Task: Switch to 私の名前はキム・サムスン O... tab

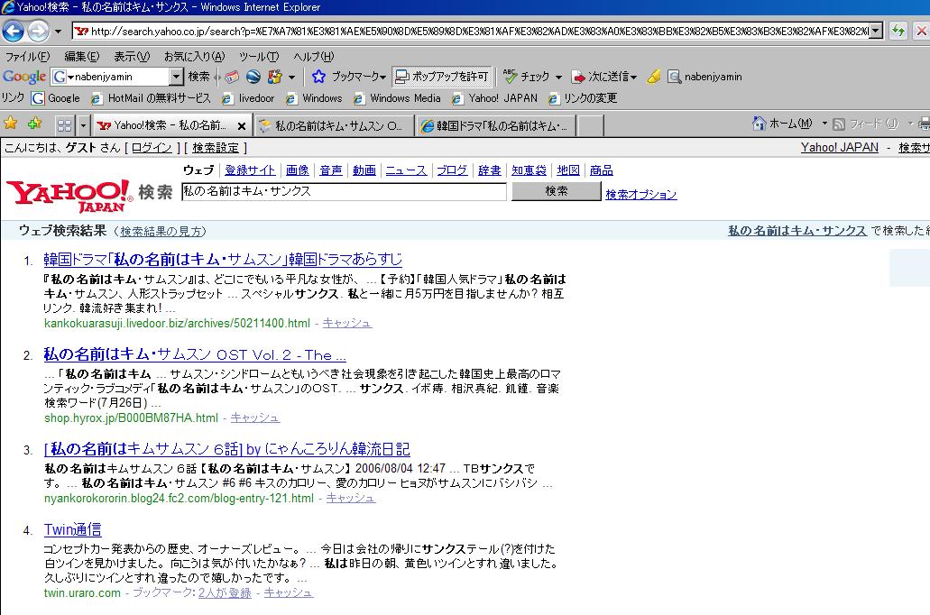Action: pos(334,125)
